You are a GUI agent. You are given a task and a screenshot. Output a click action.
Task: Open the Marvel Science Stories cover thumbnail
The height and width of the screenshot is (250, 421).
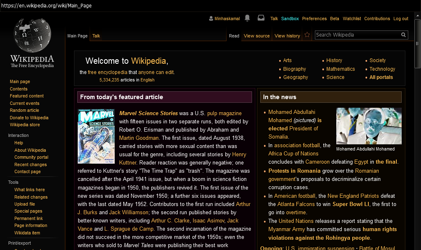pos(96,136)
